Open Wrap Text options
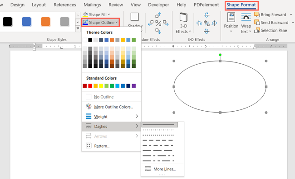Image resolution: width=295 pixels, height=179 pixels. (x=246, y=23)
